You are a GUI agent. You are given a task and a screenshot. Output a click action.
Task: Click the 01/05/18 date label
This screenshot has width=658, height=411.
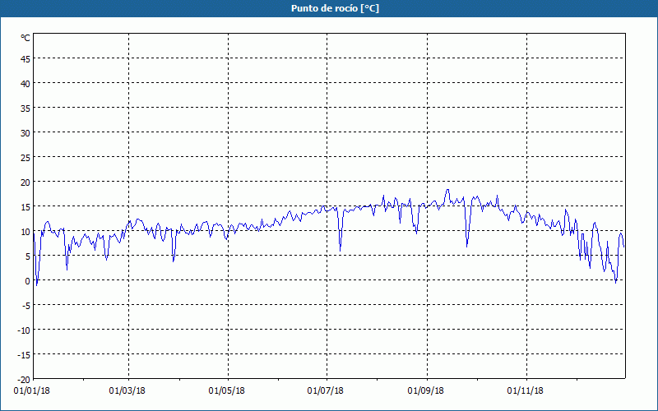[x=227, y=391]
